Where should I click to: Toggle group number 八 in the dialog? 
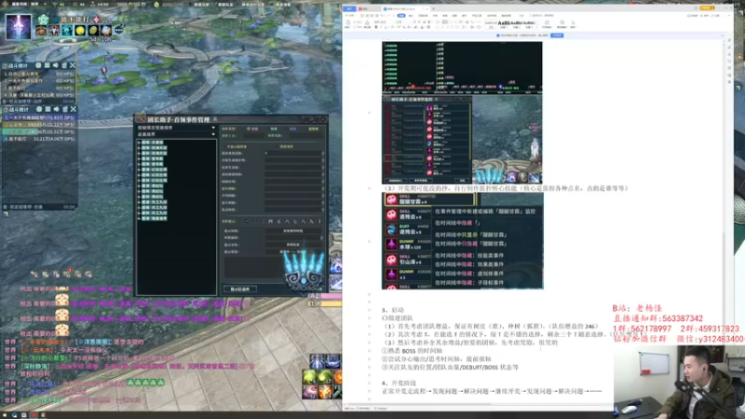(x=304, y=222)
